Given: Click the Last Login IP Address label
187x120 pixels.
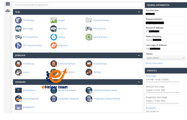Looking at the screenshot, I should pos(156,45).
